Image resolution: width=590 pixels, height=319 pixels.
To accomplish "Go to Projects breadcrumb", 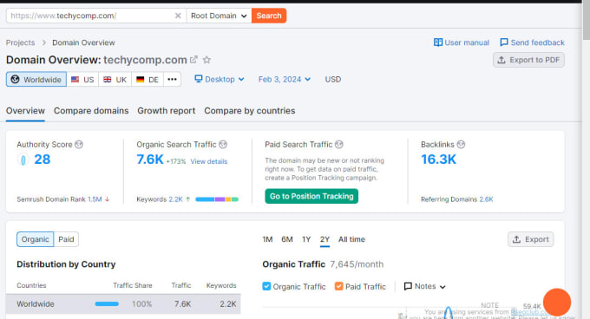I will [x=20, y=42].
